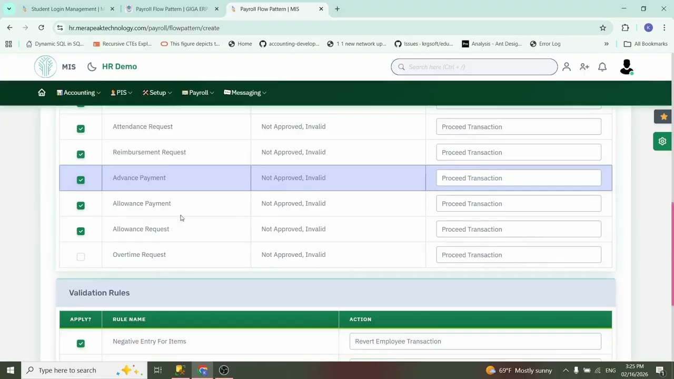
Task: Focus the Search here field
Action: (474, 67)
